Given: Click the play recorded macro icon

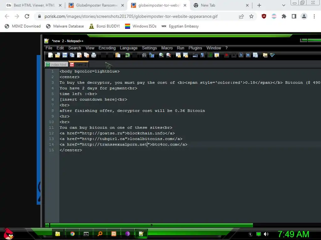Looking at the screenshot, I should tap(241, 55).
